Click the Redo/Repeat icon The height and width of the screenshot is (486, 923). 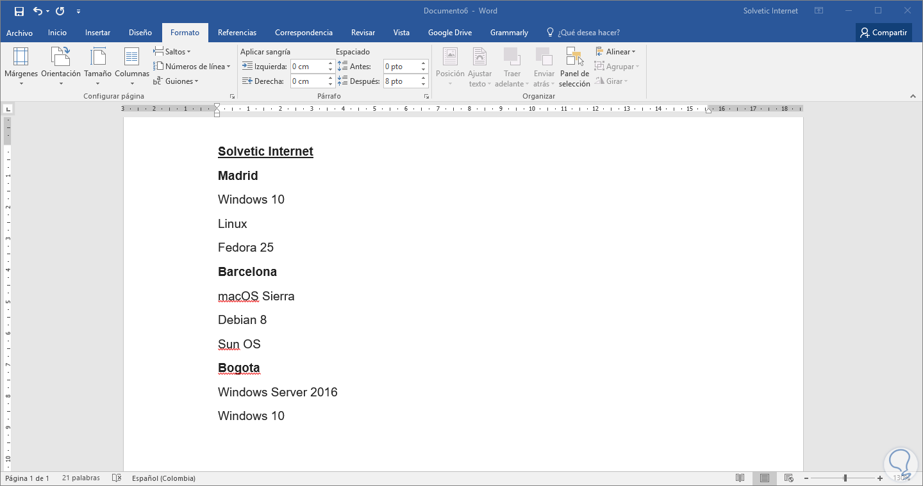point(60,11)
